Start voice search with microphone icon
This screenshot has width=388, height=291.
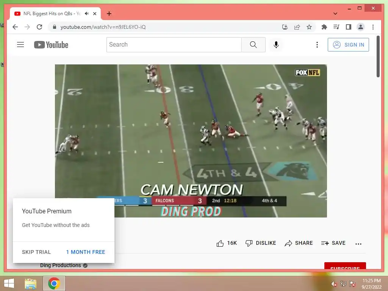276,45
